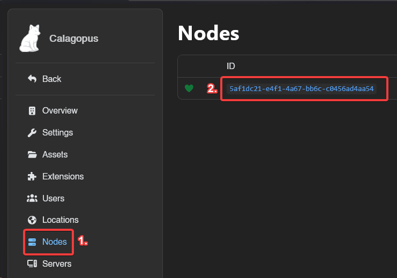Click the green heart status icon
This screenshot has height=278, width=397.
click(189, 88)
